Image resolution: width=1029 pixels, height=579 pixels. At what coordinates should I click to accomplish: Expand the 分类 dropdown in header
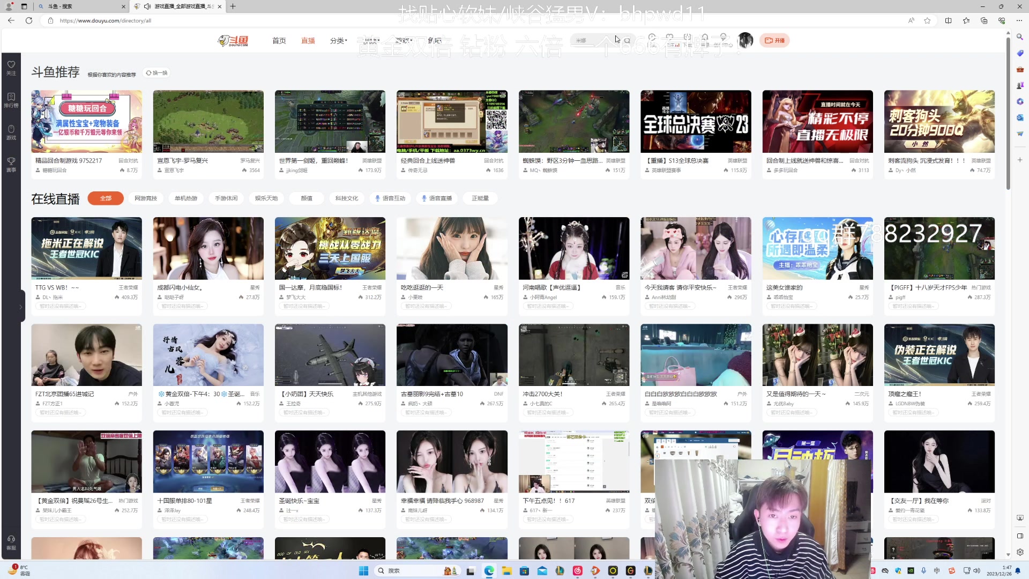[x=338, y=41]
